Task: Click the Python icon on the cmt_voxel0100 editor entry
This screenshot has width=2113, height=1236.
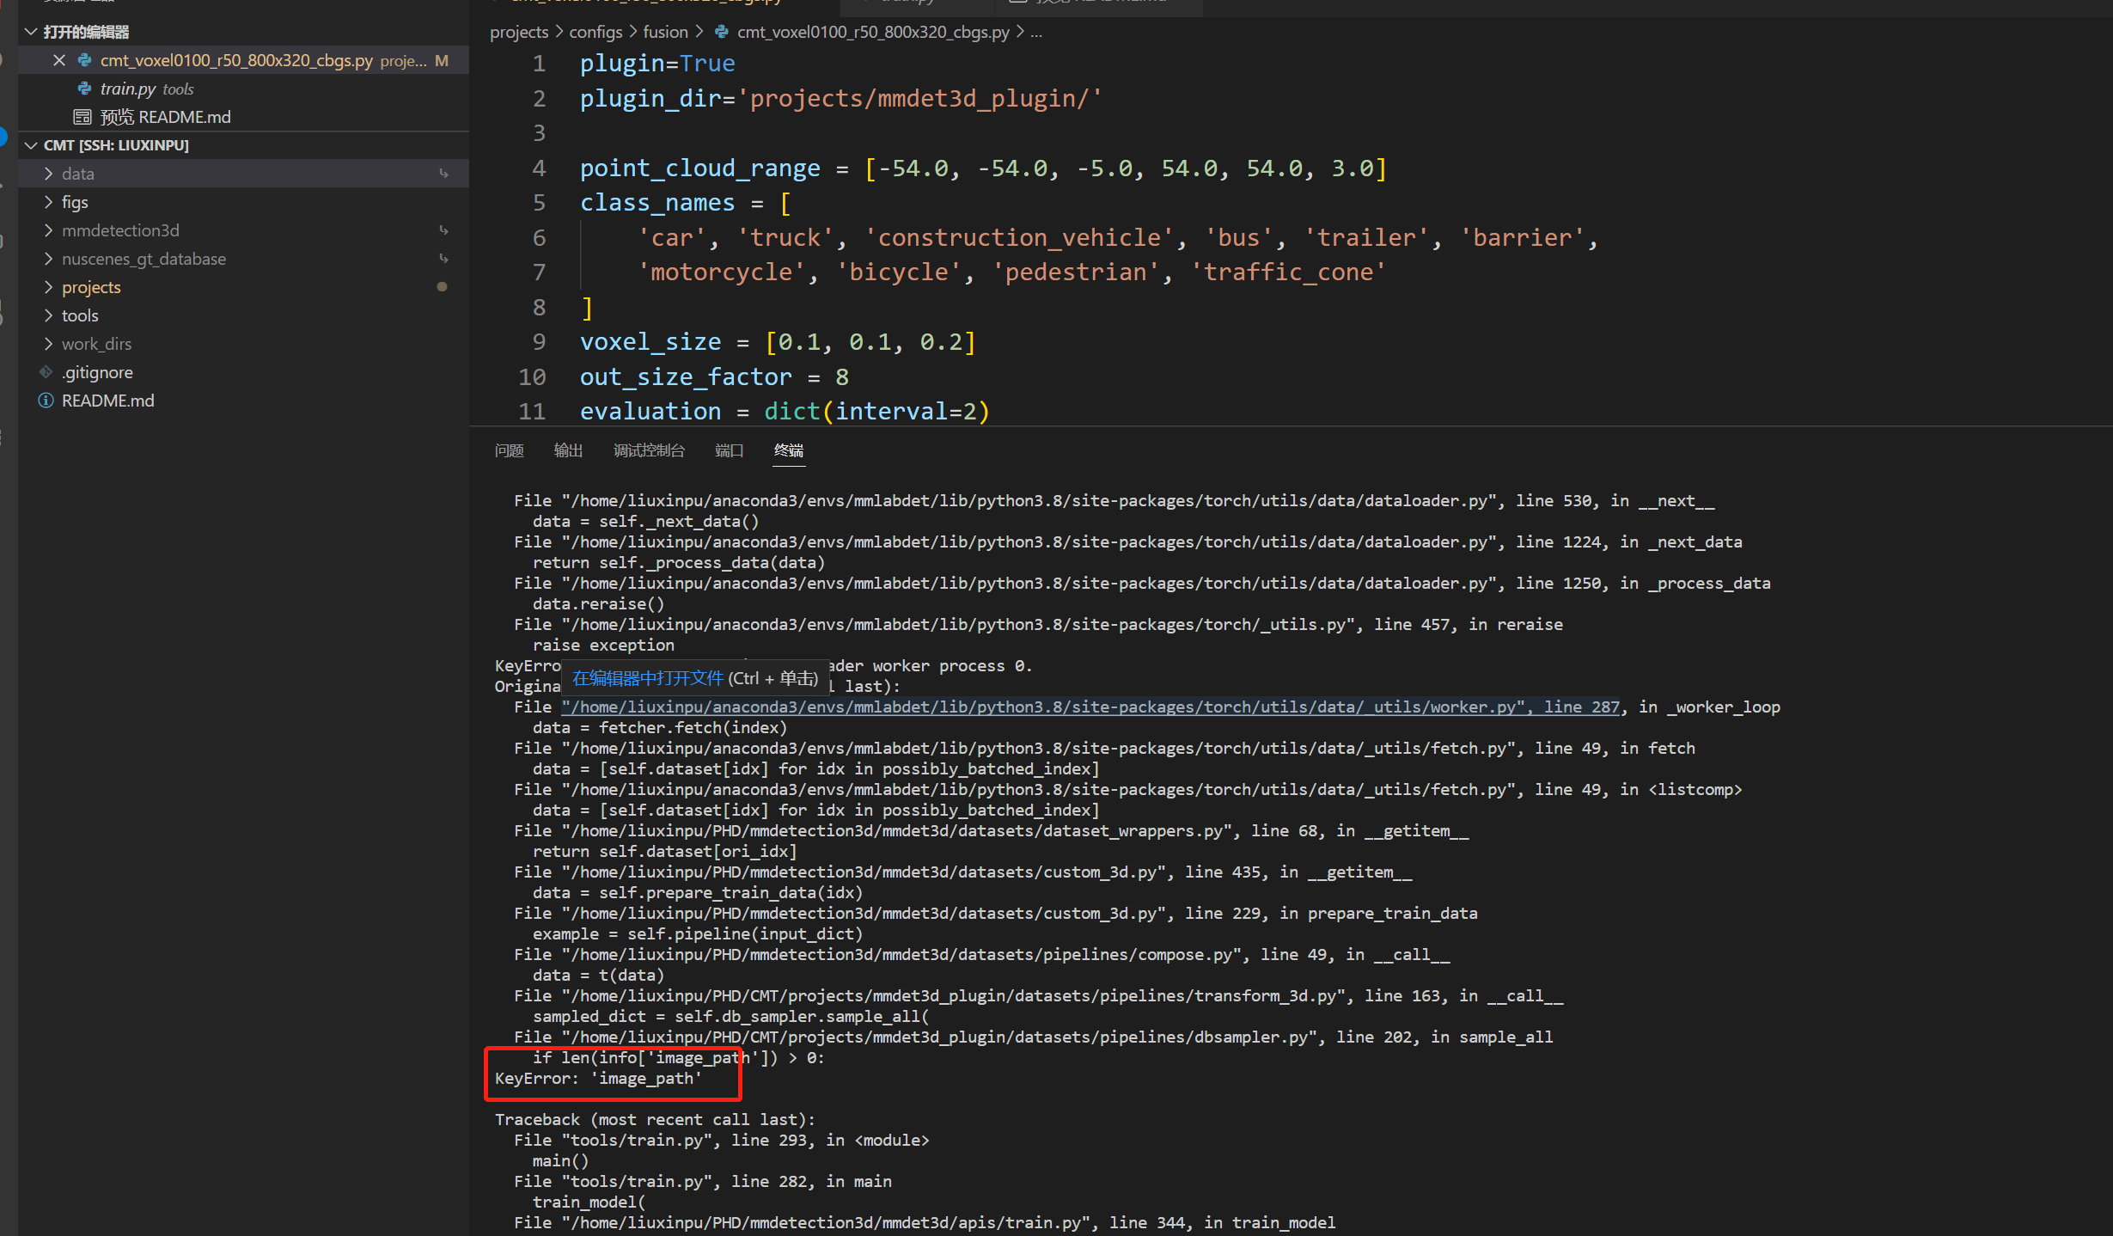Action: [x=84, y=60]
